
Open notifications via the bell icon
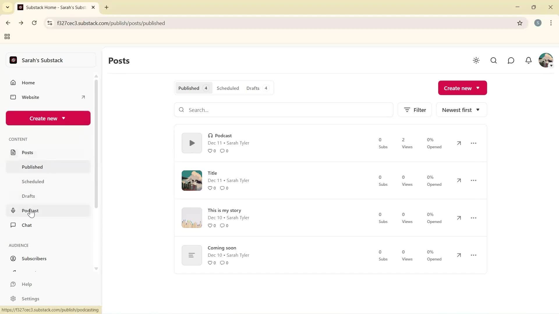[x=528, y=60]
